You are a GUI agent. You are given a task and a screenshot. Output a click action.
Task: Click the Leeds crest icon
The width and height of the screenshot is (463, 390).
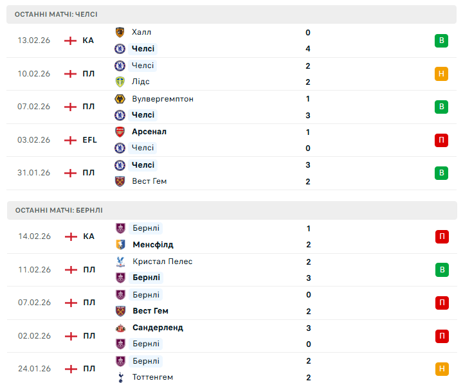point(120,82)
